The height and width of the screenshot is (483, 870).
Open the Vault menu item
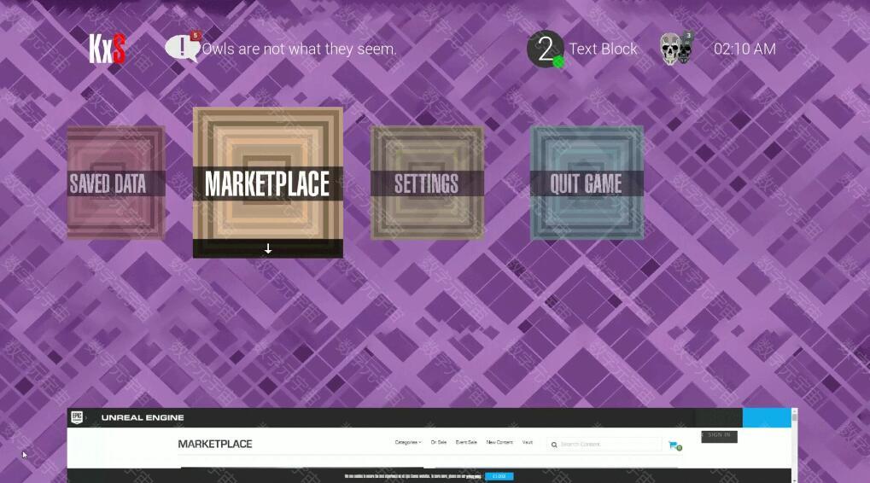(x=527, y=443)
